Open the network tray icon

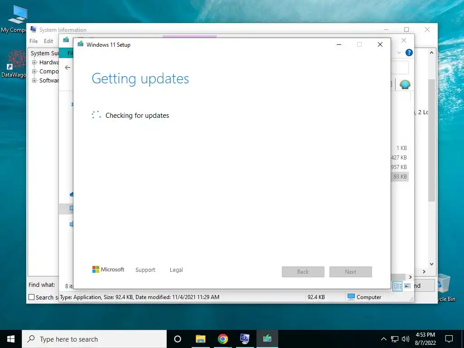[x=395, y=339]
